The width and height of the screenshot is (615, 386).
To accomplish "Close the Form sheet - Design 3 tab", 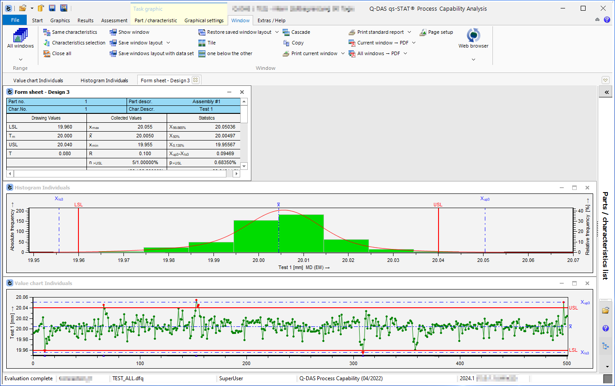I will 195,80.
